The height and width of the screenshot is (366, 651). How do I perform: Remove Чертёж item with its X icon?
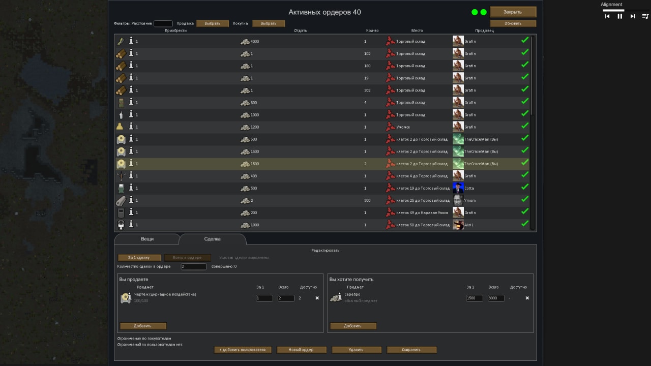[317, 298]
